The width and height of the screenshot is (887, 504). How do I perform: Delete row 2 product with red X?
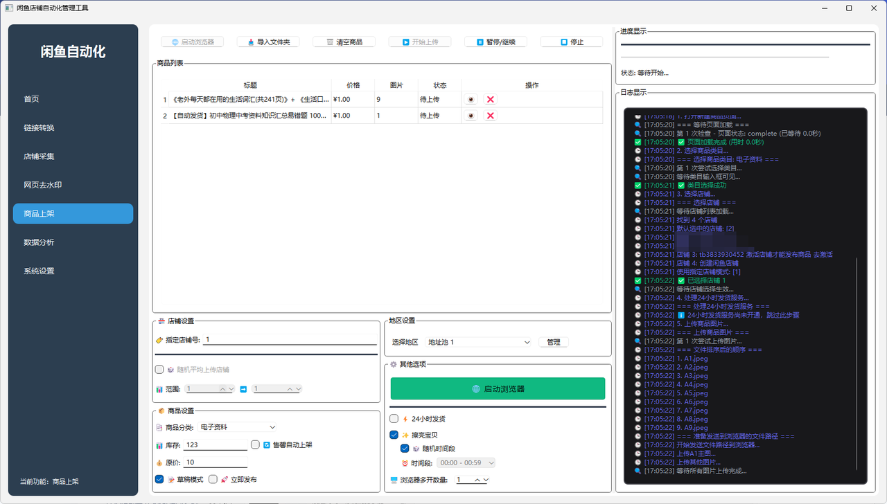tap(491, 116)
